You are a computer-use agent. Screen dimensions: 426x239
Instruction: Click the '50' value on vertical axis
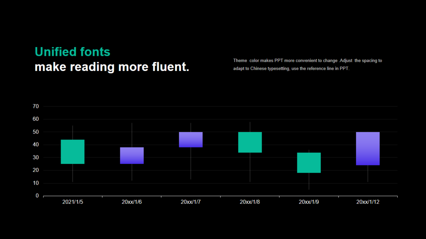pyautogui.click(x=36, y=132)
